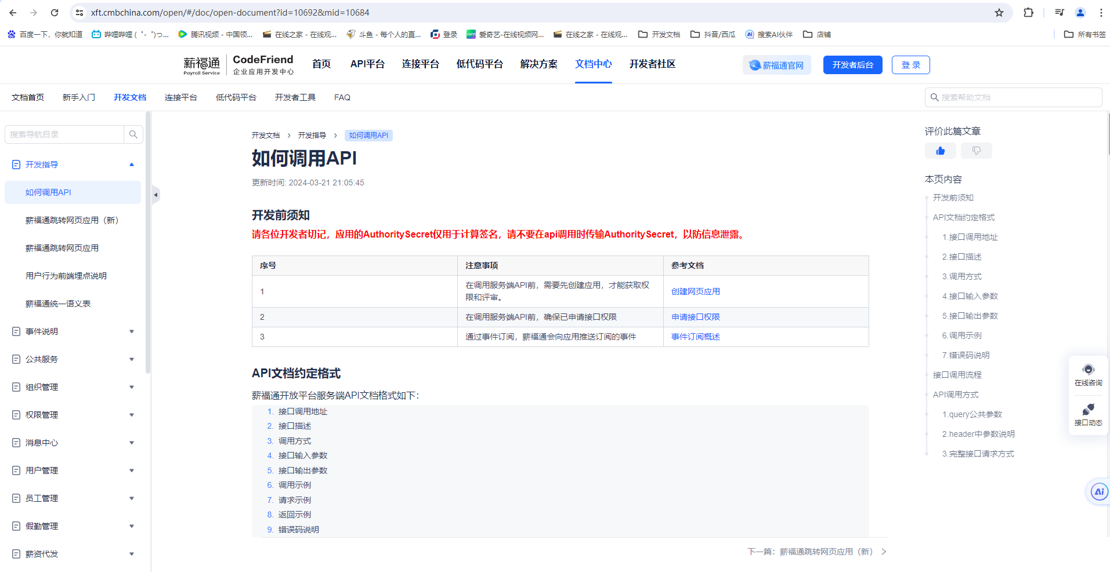Image resolution: width=1110 pixels, height=573 pixels.
Task: Jump to 接口调用流程 in page outline
Action: pyautogui.click(x=957, y=375)
